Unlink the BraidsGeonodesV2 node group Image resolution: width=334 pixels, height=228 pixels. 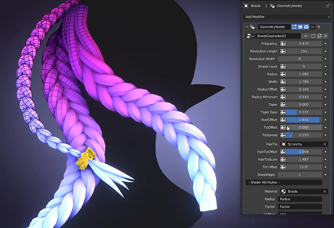click(325, 36)
